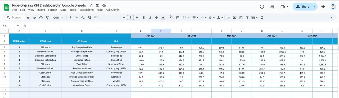Decrease decimal places
The image size is (339, 98).
(x=83, y=18)
